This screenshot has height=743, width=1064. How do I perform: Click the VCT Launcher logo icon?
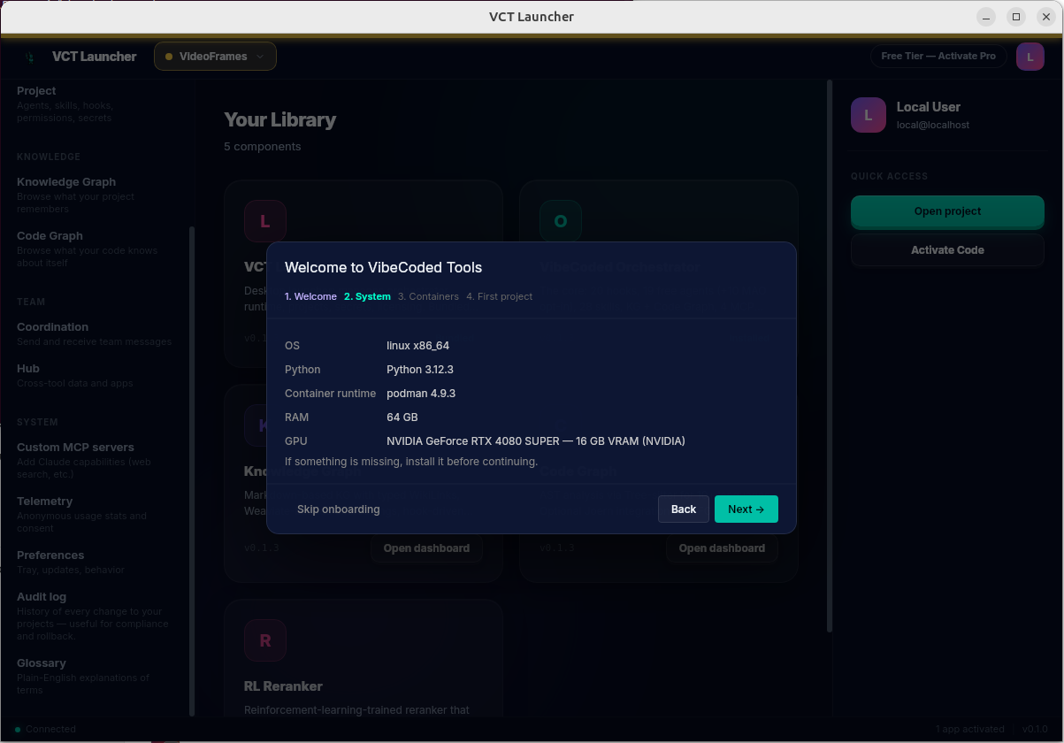coord(30,57)
